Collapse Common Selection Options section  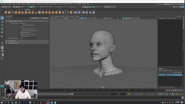coord(6,21)
